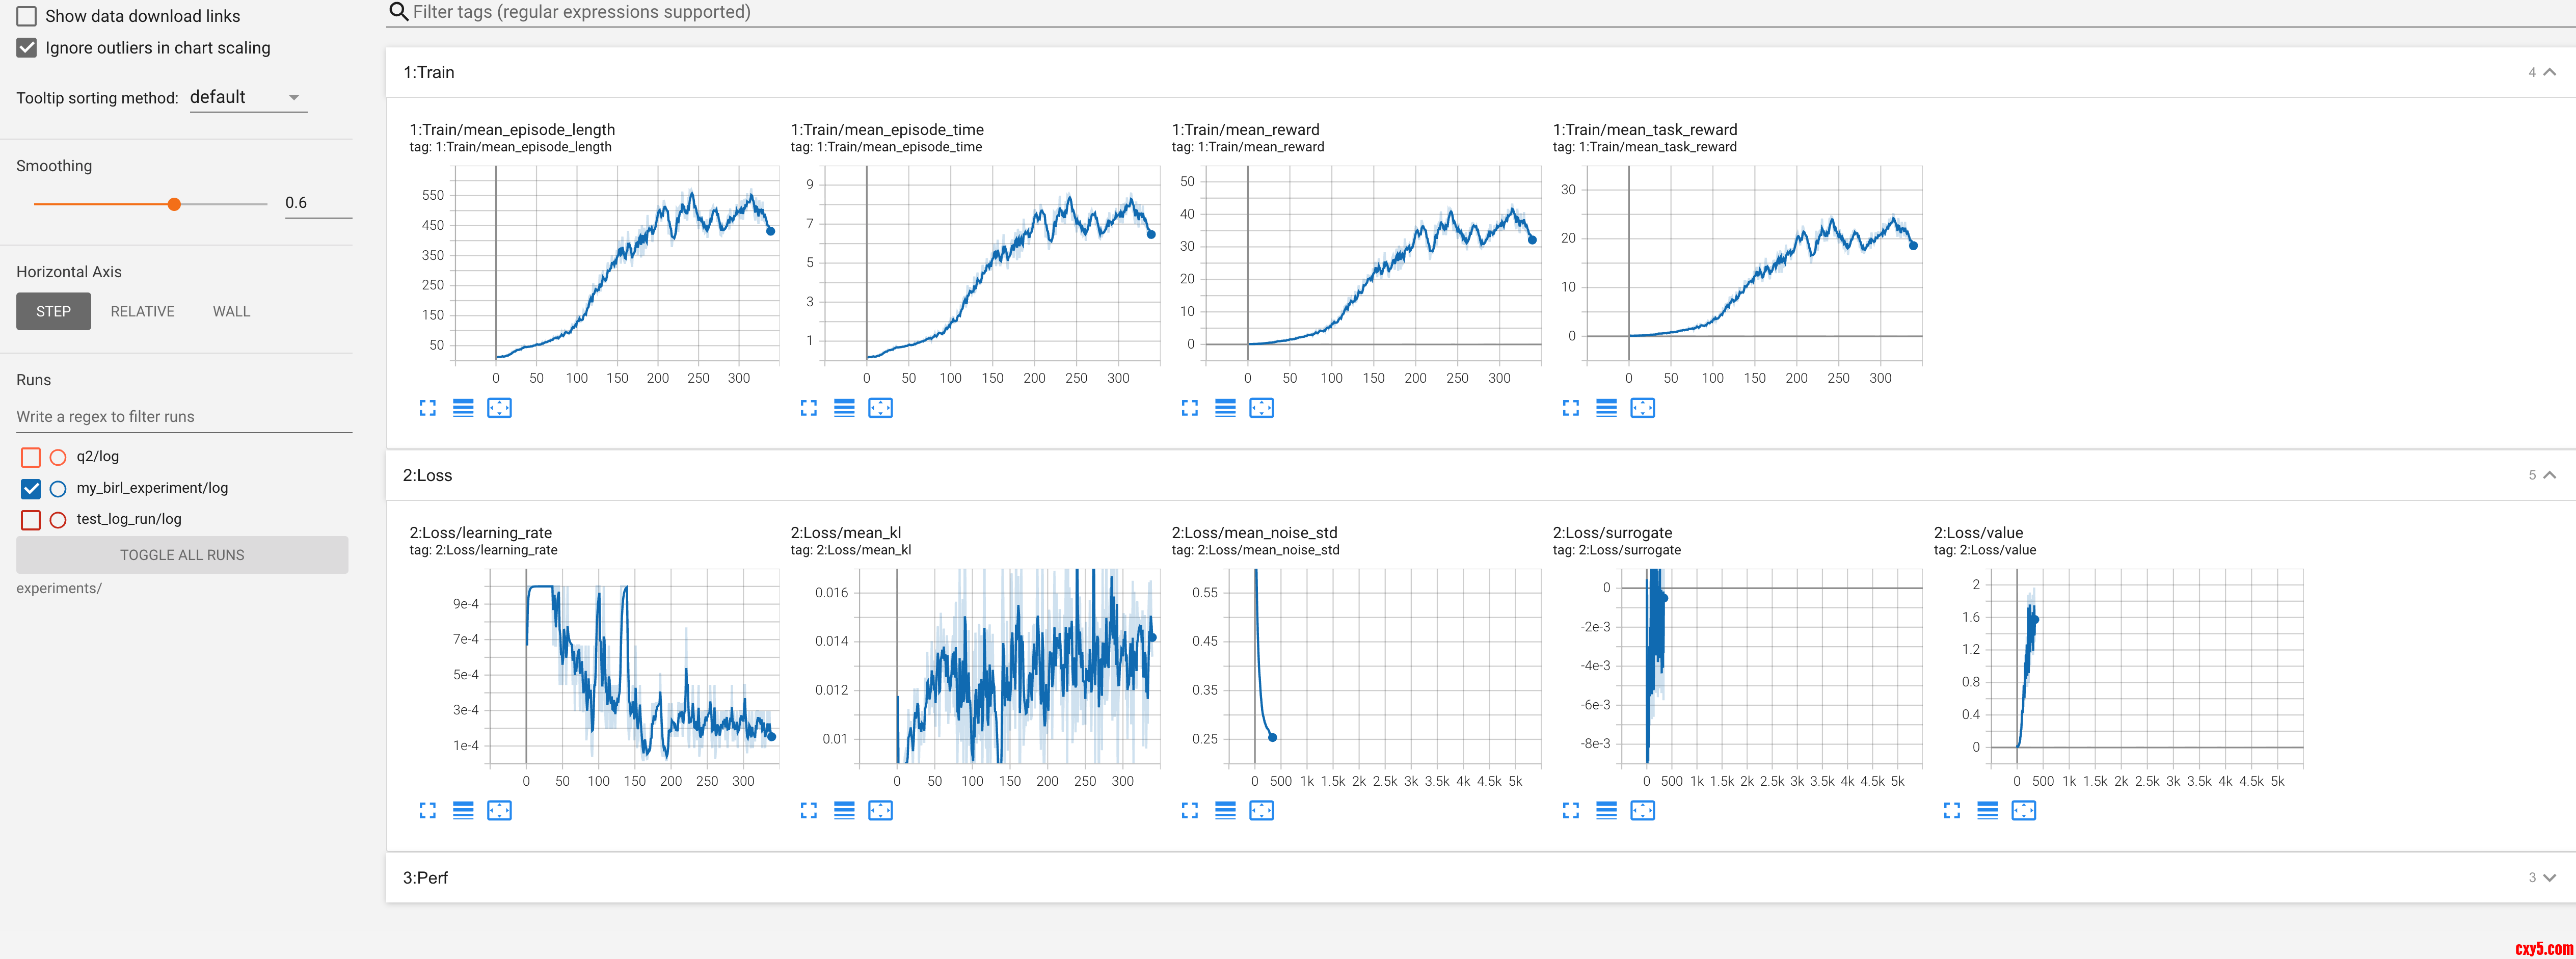This screenshot has width=2576, height=959.
Task: Switch horizontal axis to RELATIVE
Action: tap(142, 312)
